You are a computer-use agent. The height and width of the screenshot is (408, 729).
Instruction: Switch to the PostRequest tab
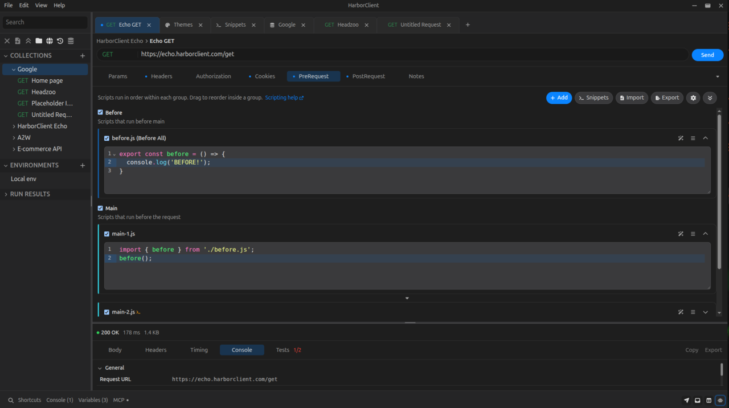coord(366,76)
